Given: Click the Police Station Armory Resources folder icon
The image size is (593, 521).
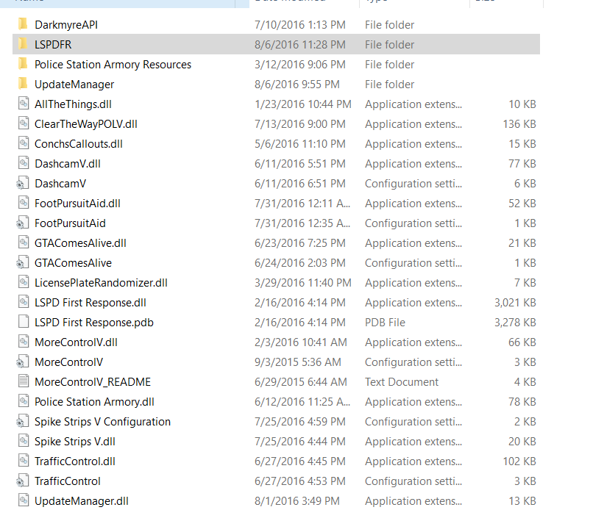Looking at the screenshot, I should pos(23,64).
